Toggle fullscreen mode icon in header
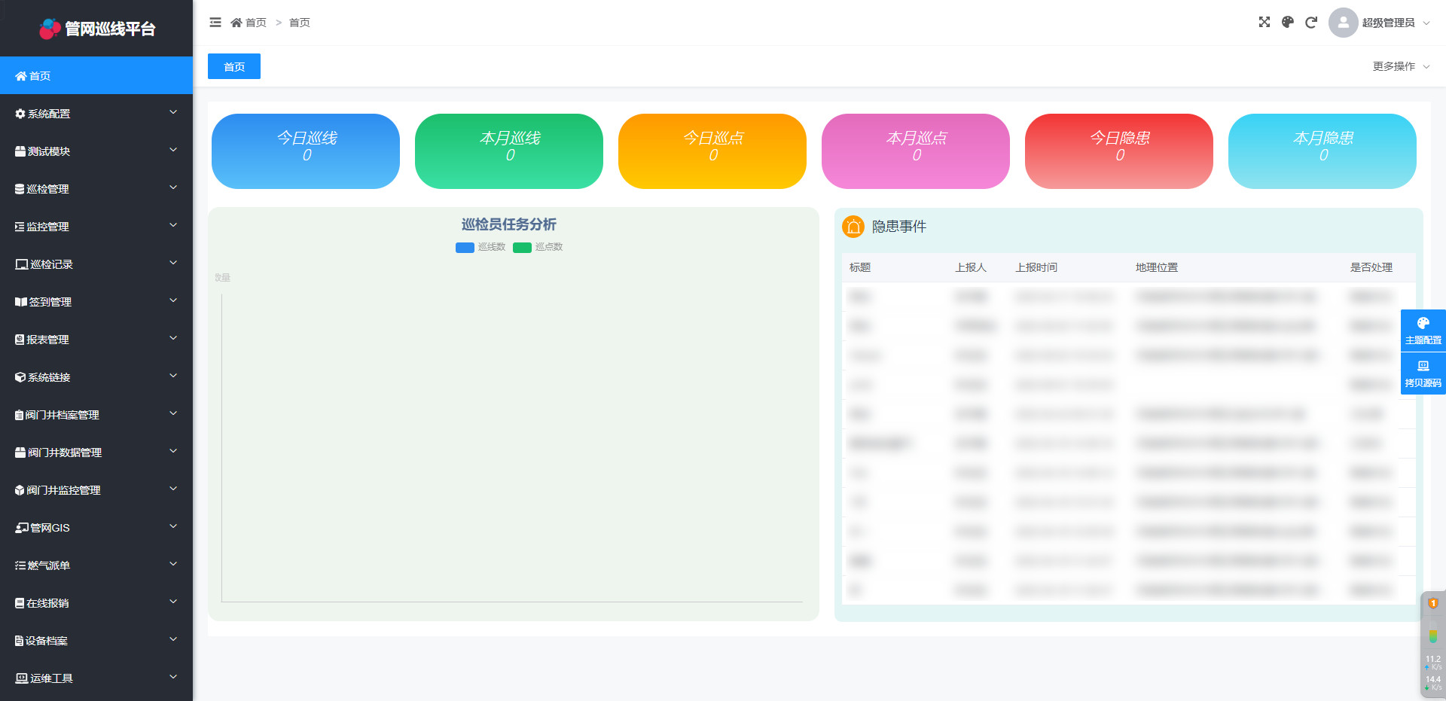This screenshot has height=701, width=1446. [1264, 23]
